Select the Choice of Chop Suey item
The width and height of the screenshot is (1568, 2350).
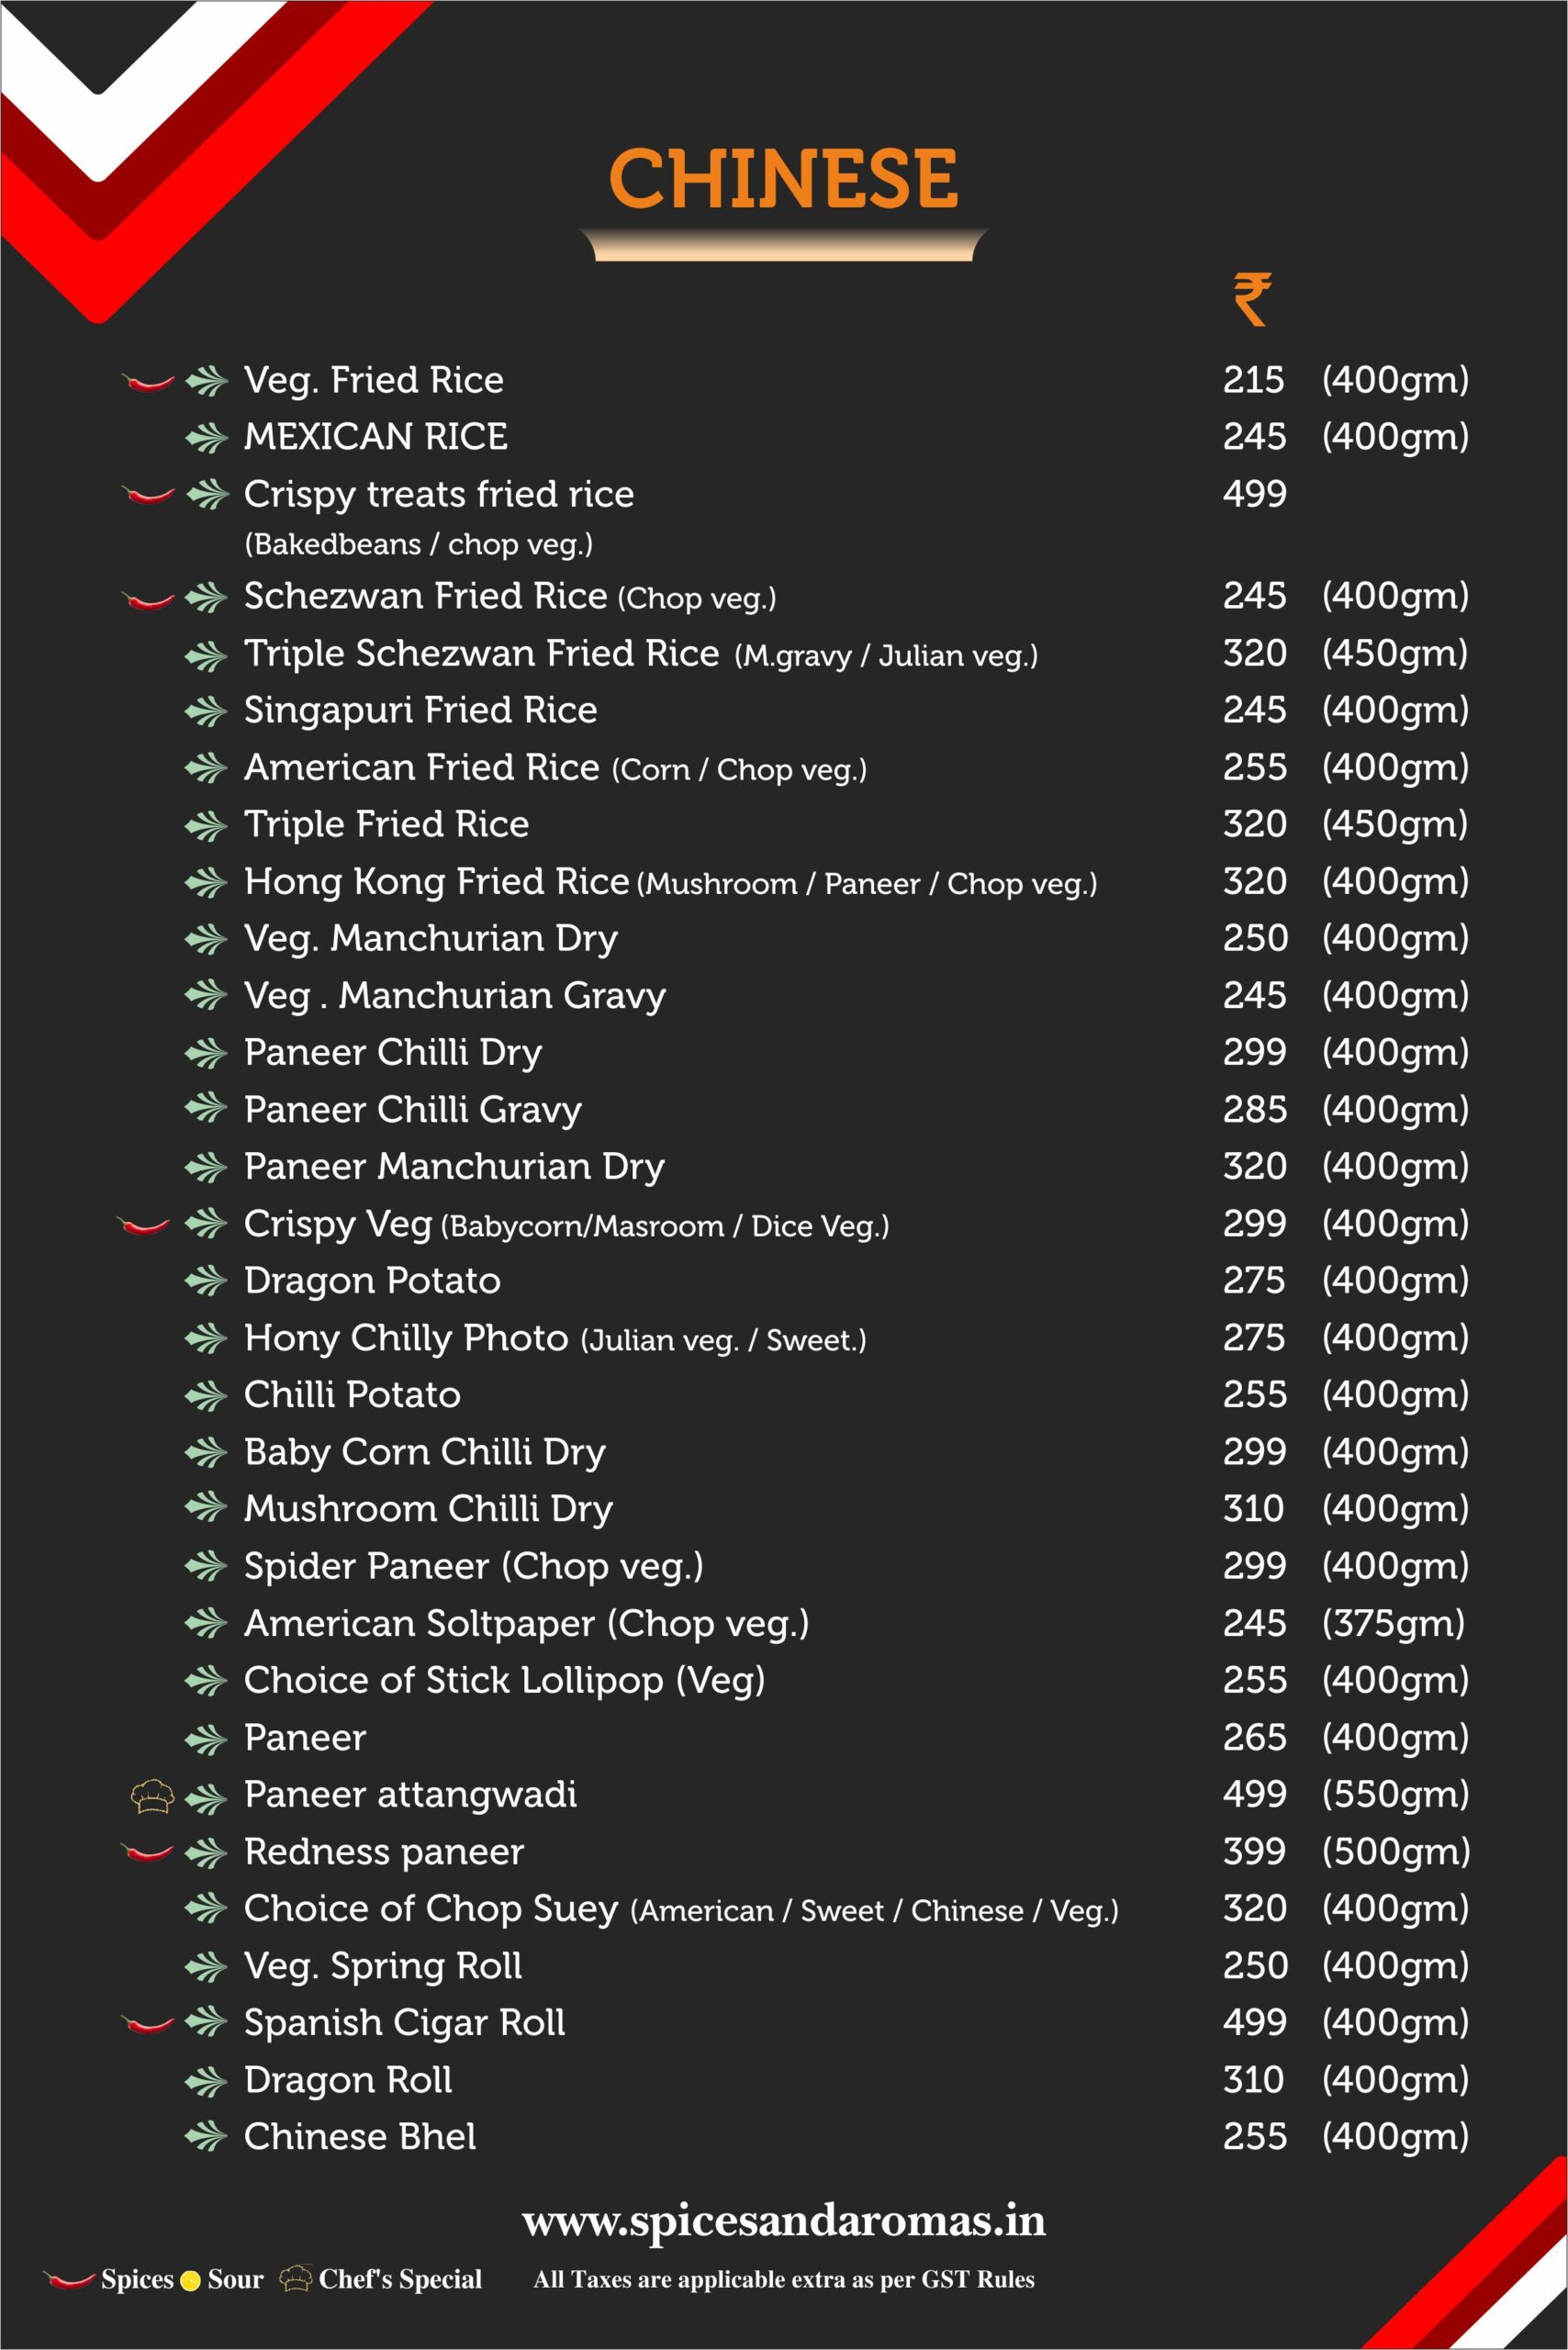click(x=430, y=1909)
